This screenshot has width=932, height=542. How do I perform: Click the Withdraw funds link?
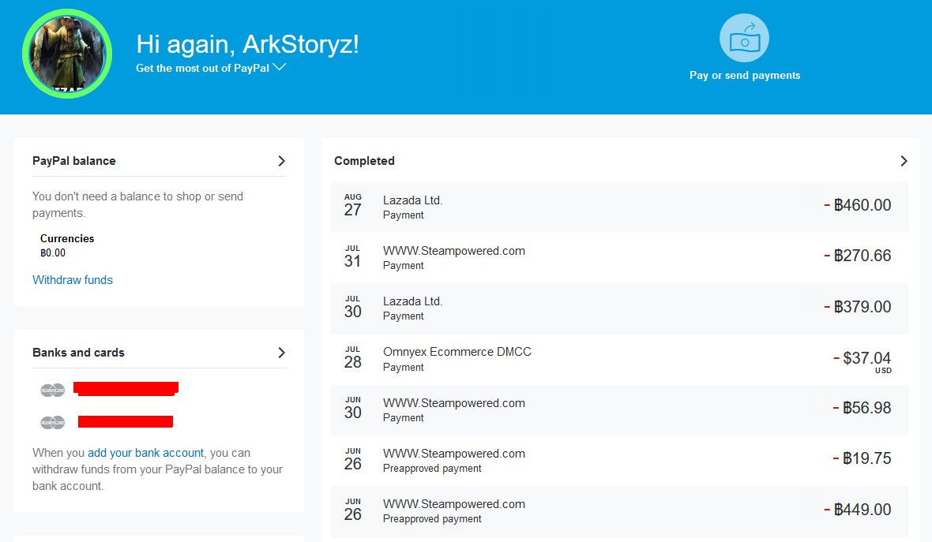[73, 280]
